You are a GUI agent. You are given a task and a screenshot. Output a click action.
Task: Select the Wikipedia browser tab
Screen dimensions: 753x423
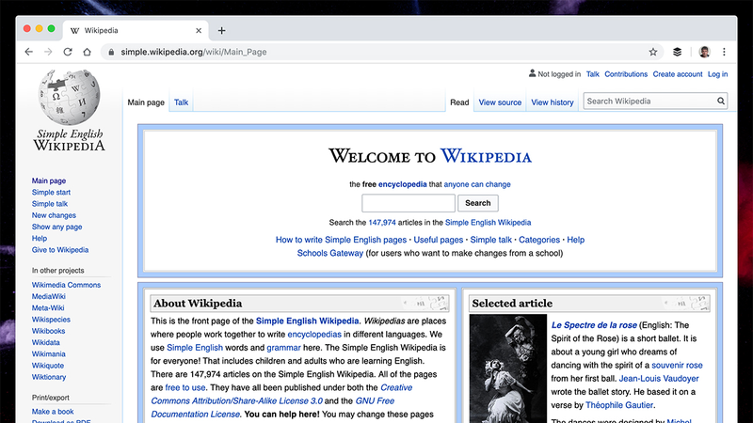point(136,31)
